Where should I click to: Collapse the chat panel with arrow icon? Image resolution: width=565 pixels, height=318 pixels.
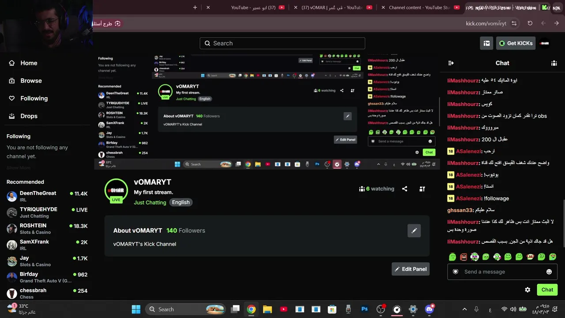(x=451, y=63)
